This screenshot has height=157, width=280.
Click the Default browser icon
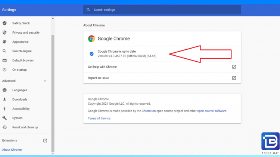click(x=4, y=61)
